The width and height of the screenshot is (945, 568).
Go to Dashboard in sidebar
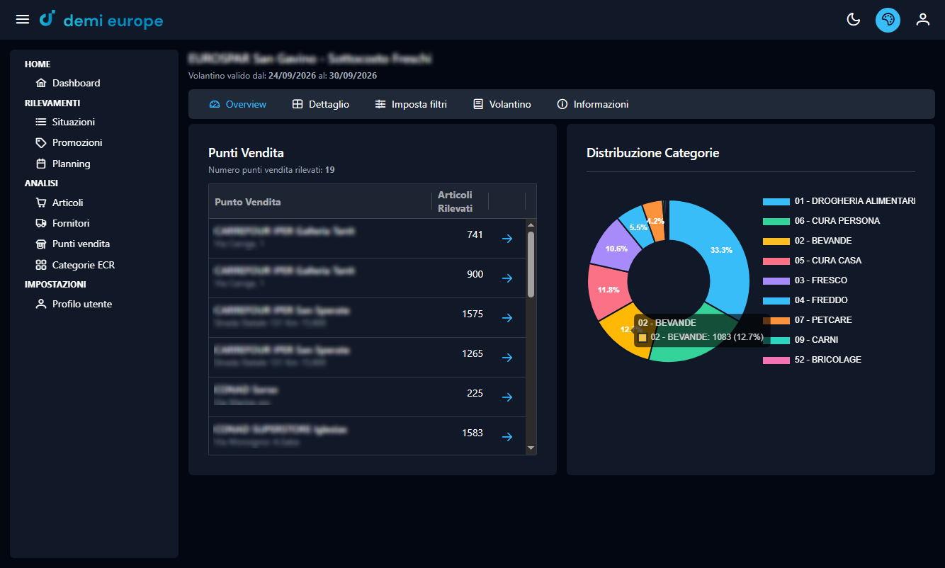pos(68,83)
